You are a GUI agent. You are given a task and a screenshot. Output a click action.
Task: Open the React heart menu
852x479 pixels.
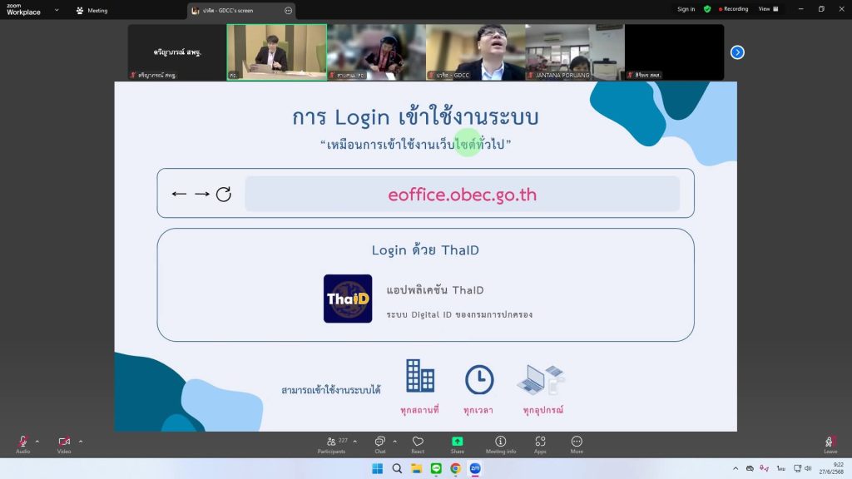(418, 444)
